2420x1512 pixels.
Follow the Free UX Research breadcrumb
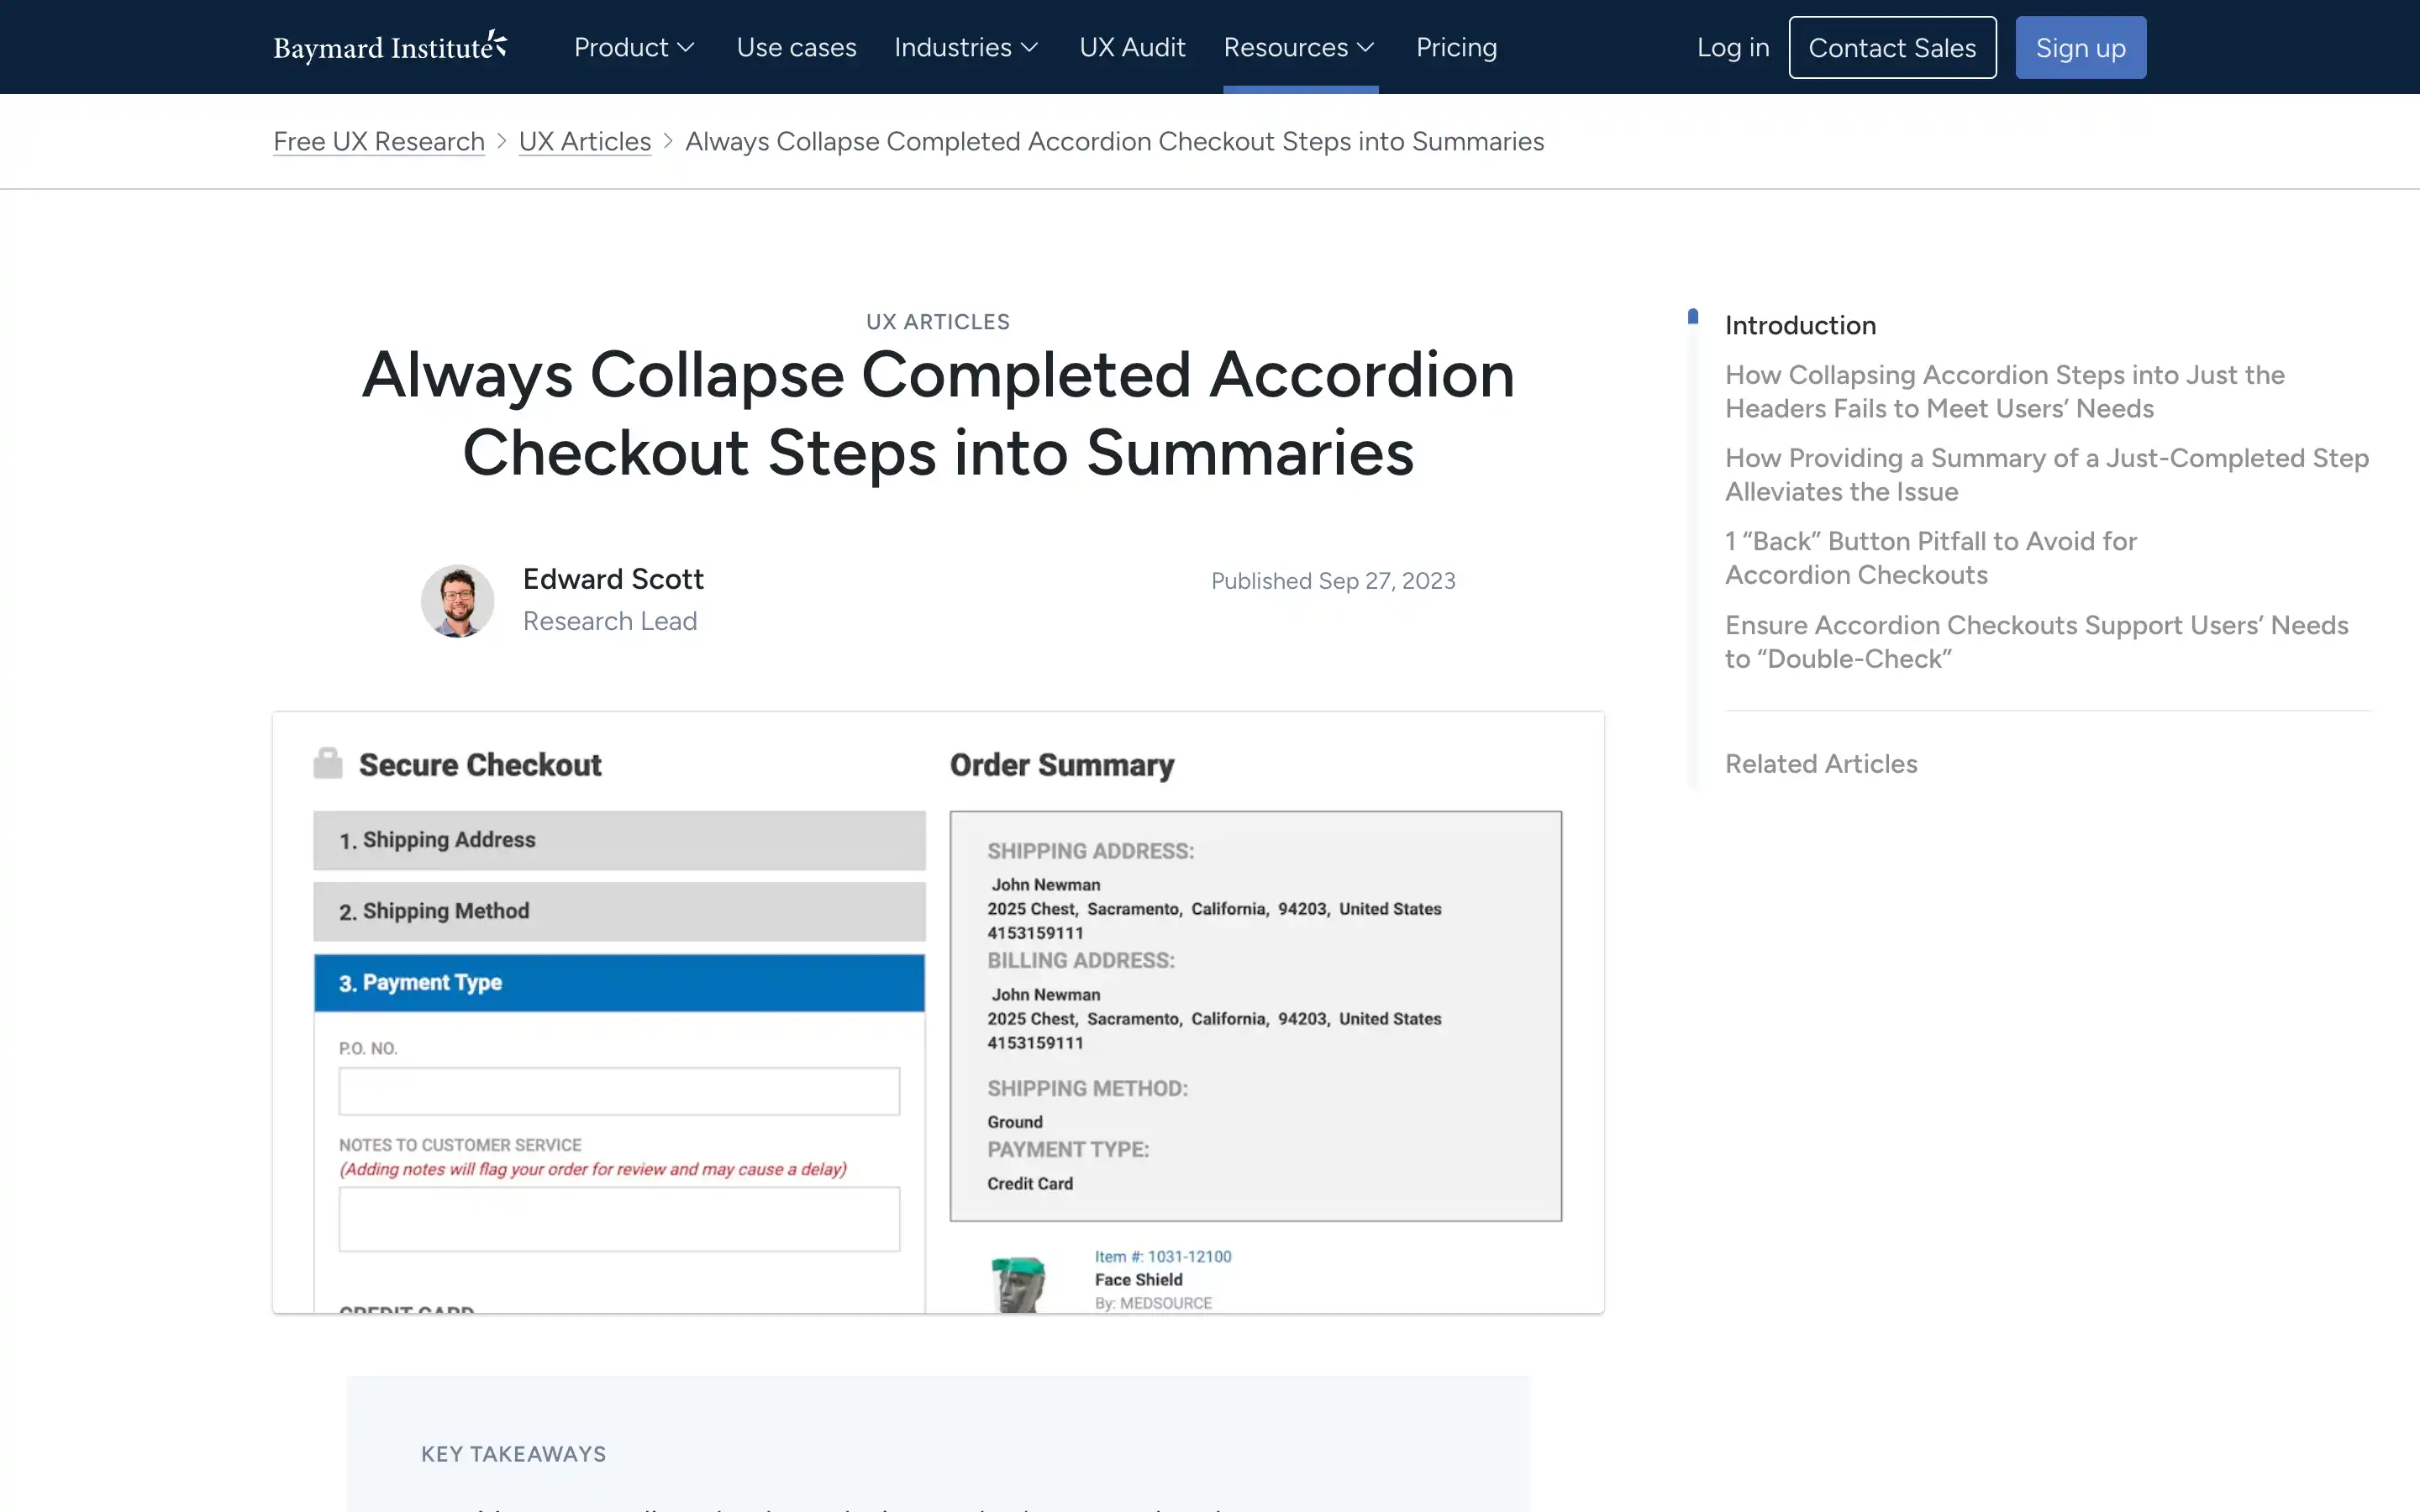click(379, 142)
